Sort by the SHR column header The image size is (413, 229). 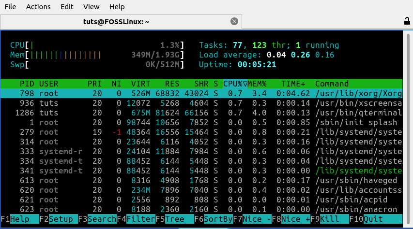(201, 84)
